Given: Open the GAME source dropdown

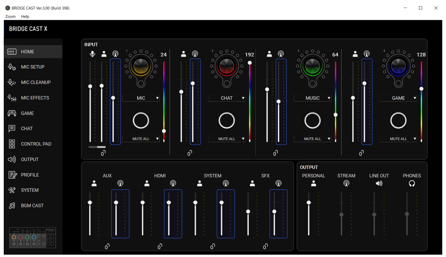Looking at the screenshot, I should click(398, 98).
